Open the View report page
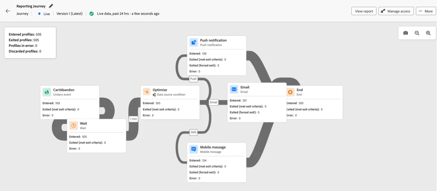Image resolution: width=437 pixels, height=191 pixels. (364, 11)
